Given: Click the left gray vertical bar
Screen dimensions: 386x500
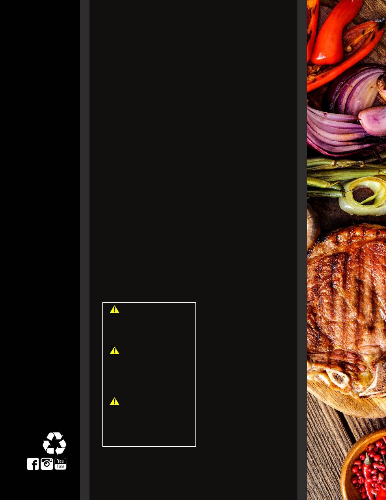Looking at the screenshot, I should click(85, 250).
